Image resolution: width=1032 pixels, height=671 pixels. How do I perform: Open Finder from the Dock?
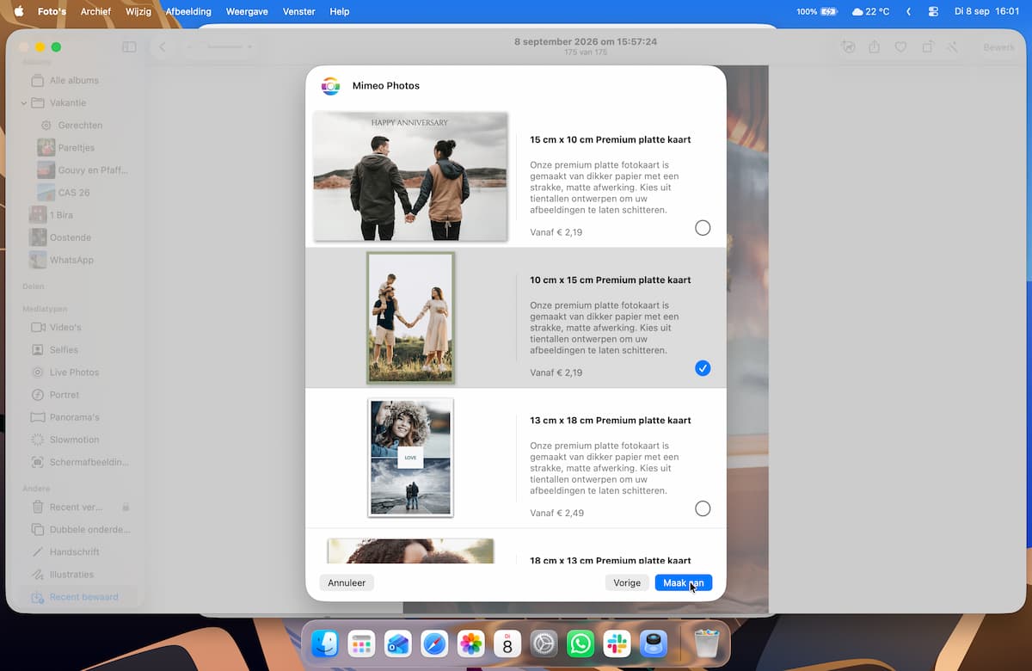coord(324,643)
